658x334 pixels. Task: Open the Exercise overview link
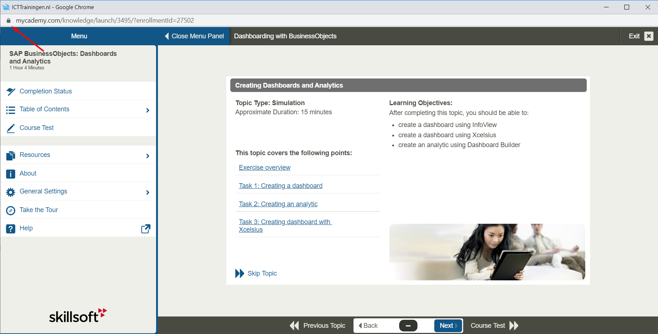[265, 168]
